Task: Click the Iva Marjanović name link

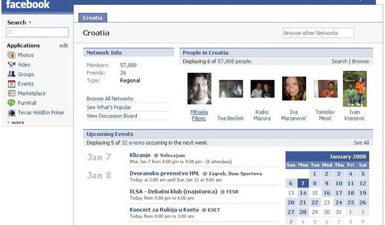Action: (294, 115)
